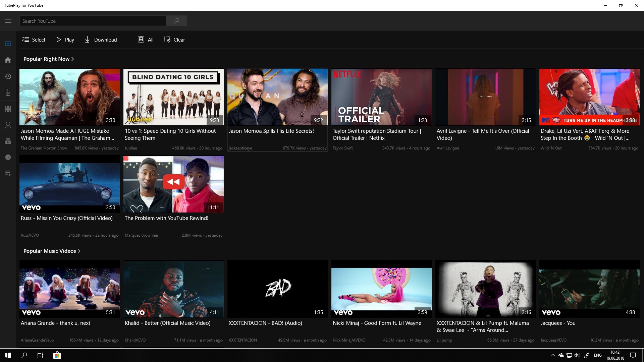This screenshot has width=644, height=362.
Task: Open Watch Later clock icon
Action: 8,157
